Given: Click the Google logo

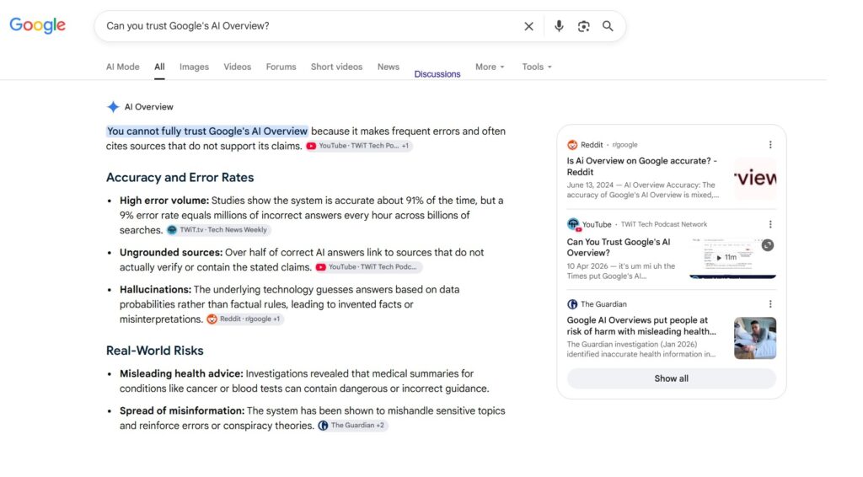Looking at the screenshot, I should click(x=37, y=25).
